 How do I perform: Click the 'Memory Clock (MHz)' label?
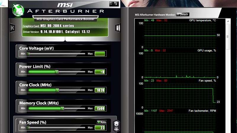pyautogui.click(x=39, y=103)
